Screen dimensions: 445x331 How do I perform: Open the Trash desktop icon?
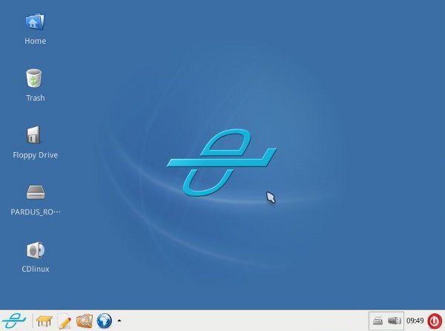34,78
